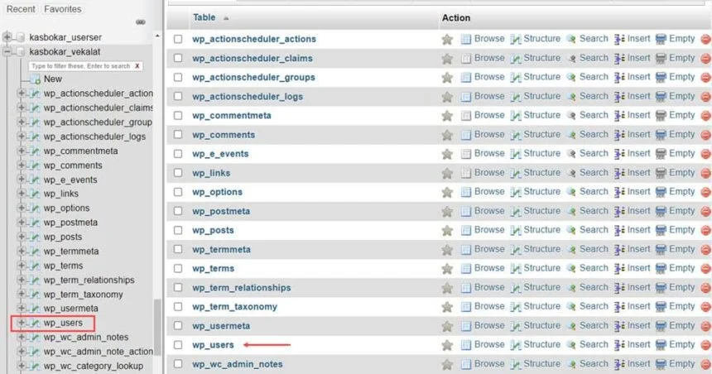Click Drop icon for wp_term_taxonomy
This screenshot has width=712, height=374.
click(706, 307)
